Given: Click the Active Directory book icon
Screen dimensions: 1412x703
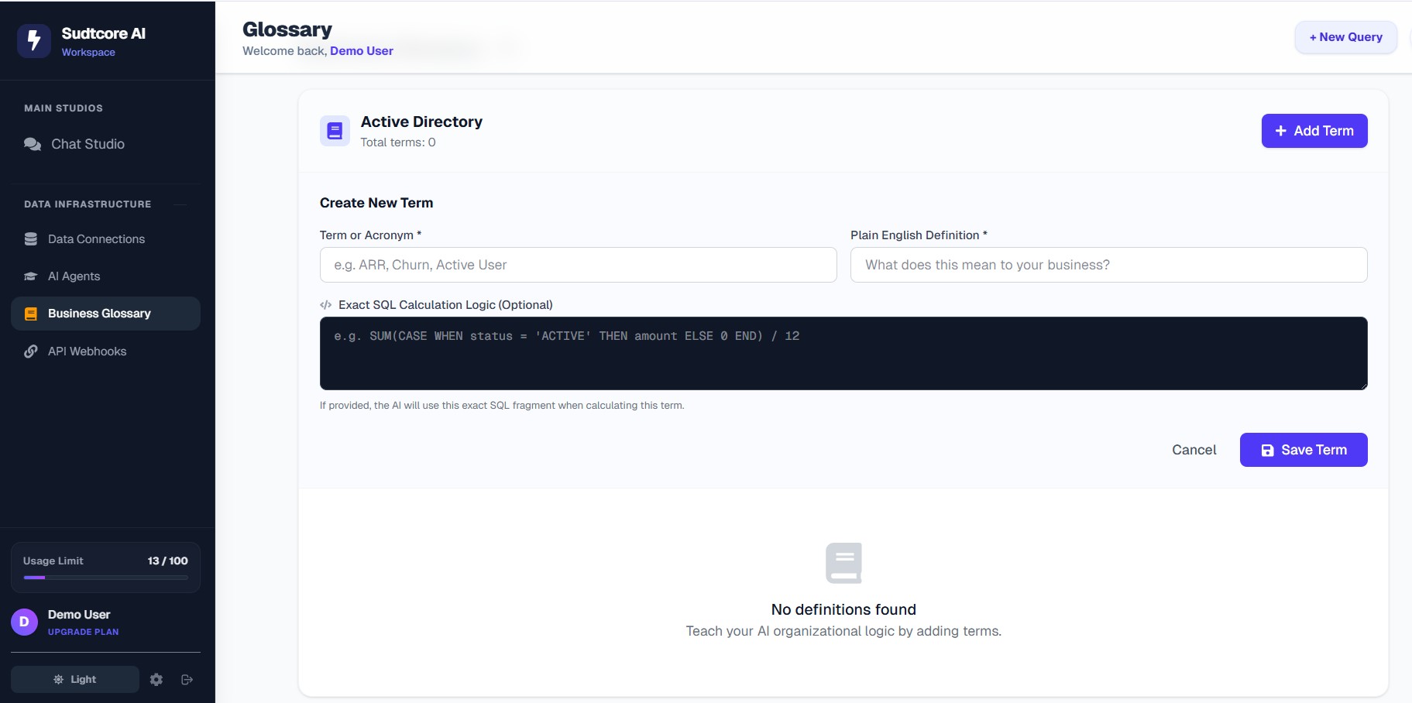Looking at the screenshot, I should click(x=335, y=131).
